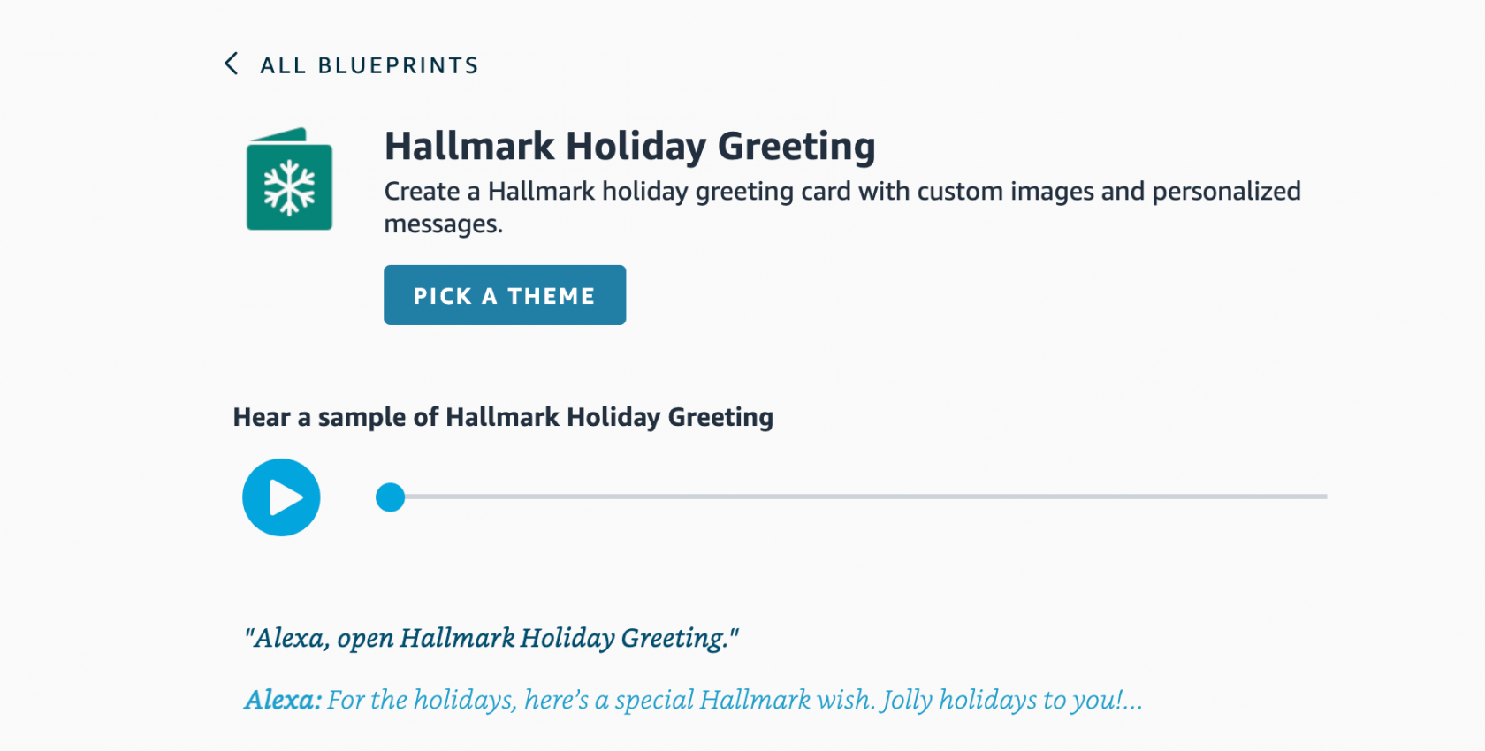
Task: Go back via ALL BLUEPRINTS link
Action: coord(369,65)
